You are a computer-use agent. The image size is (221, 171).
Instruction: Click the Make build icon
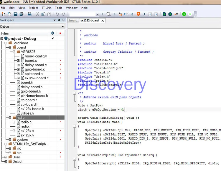point(170,14)
